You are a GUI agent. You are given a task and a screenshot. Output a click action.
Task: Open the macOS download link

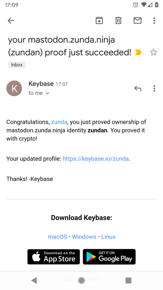57,237
